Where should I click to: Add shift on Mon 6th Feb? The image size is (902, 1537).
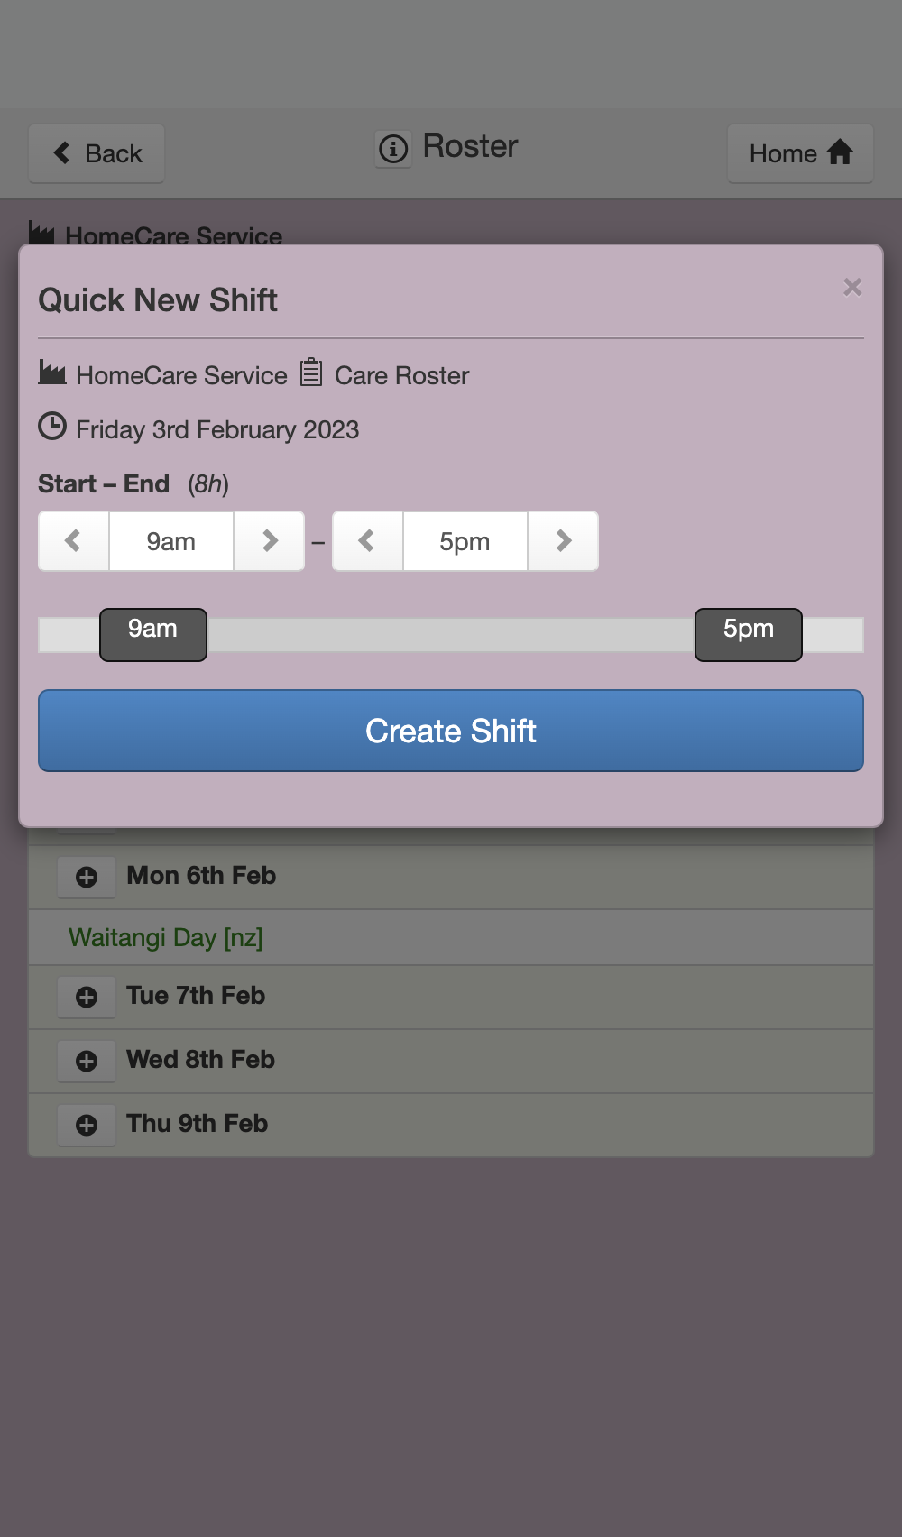(87, 877)
